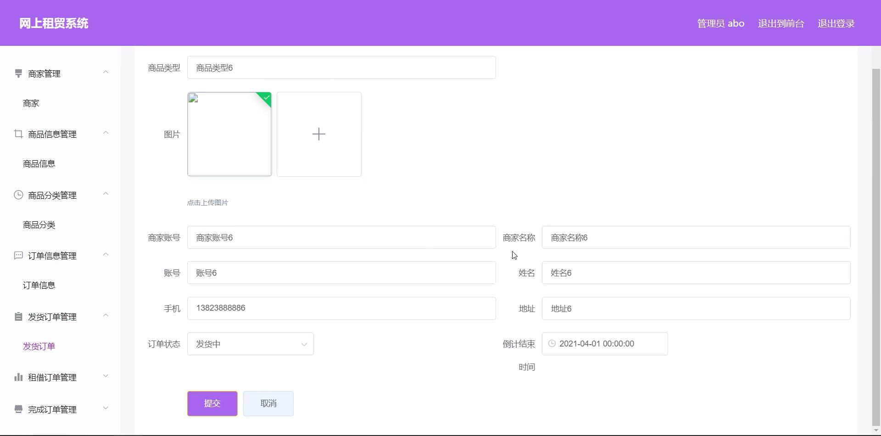The image size is (881, 436).
Task: Click the clock icon beside 商品分类管理
Action: [x=18, y=195]
